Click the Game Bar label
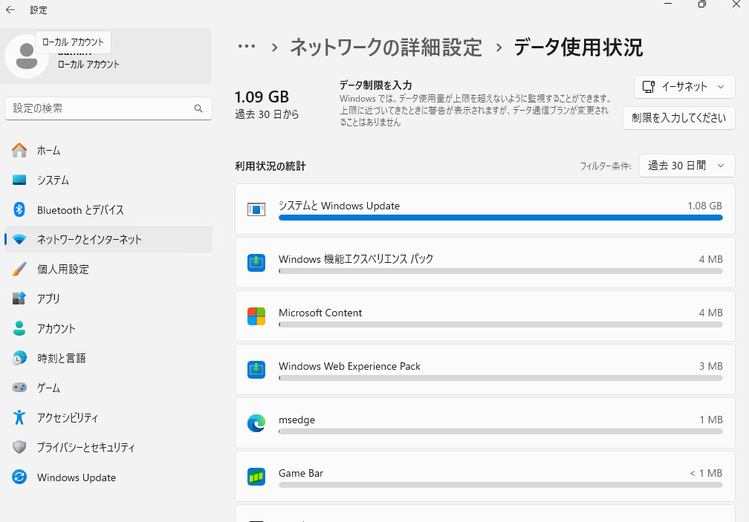This screenshot has height=522, width=749. click(x=300, y=473)
